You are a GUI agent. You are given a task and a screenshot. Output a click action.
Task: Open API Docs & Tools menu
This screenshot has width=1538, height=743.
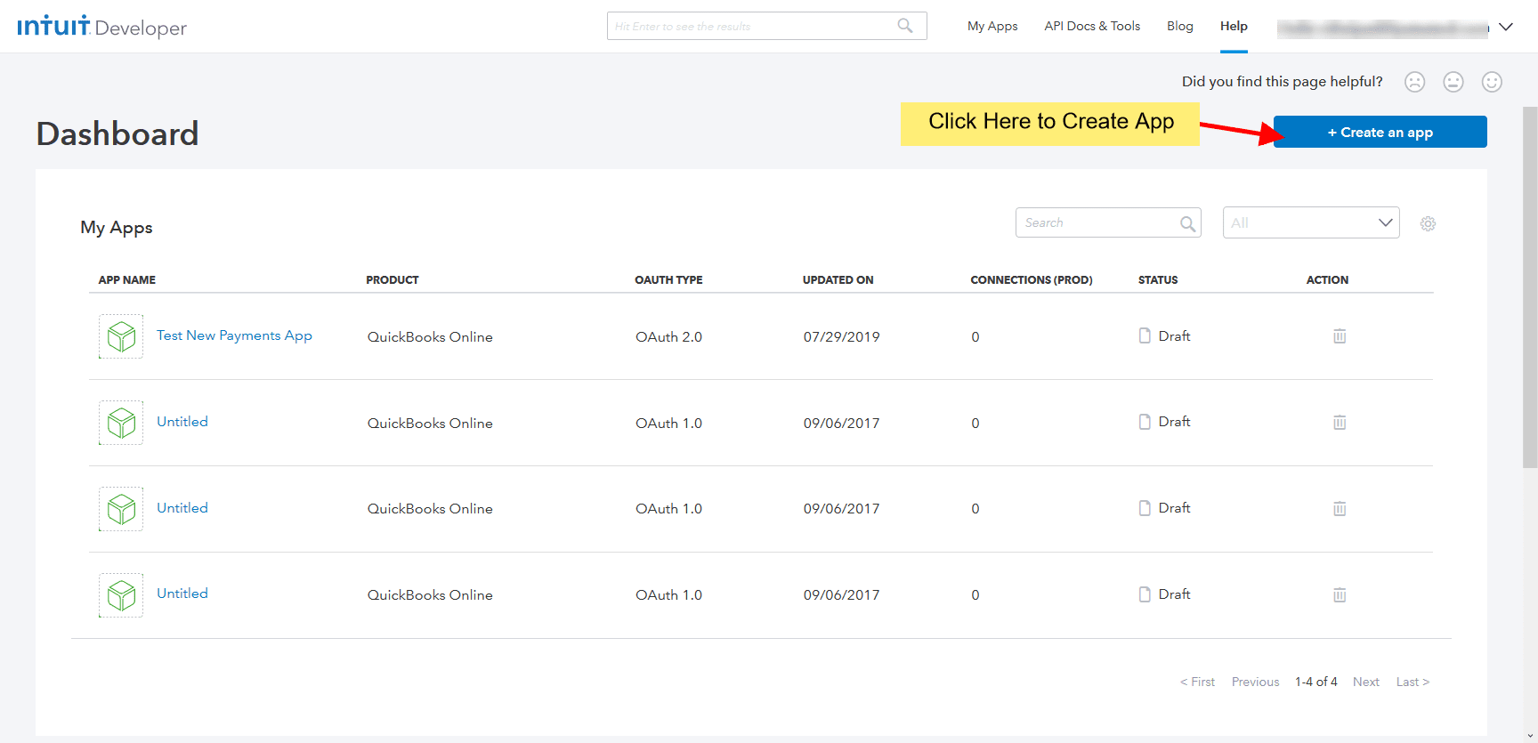[1092, 26]
